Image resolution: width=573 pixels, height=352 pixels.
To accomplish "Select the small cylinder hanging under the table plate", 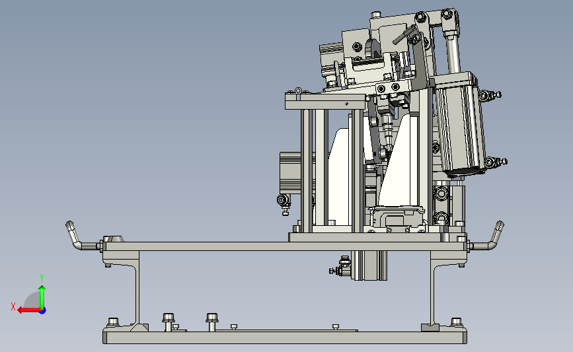I will pos(369,265).
